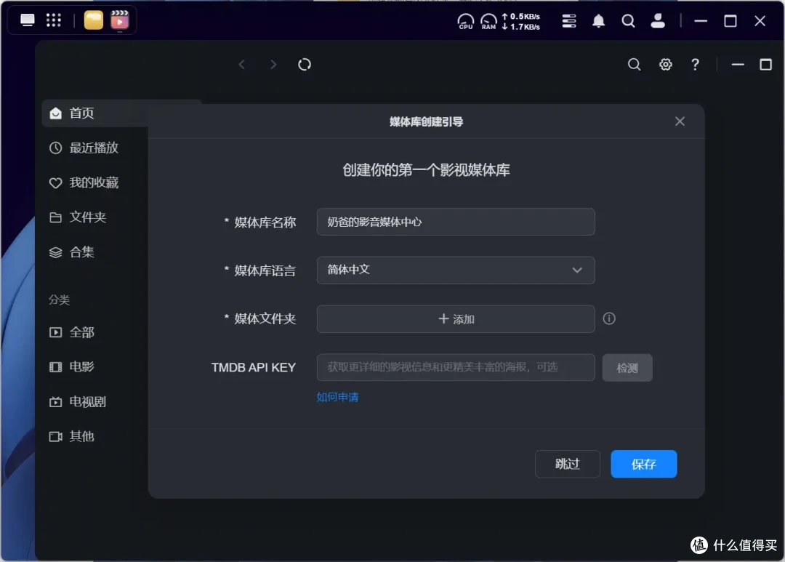The image size is (785, 562).
Task: Close the library creation wizard dialog
Action: click(x=680, y=121)
